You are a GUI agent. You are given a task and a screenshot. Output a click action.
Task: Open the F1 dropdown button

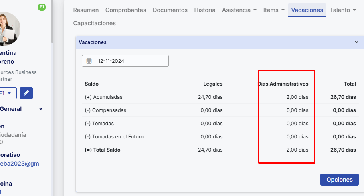click(7, 93)
